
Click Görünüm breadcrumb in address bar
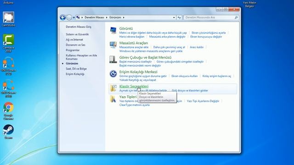[115, 17]
